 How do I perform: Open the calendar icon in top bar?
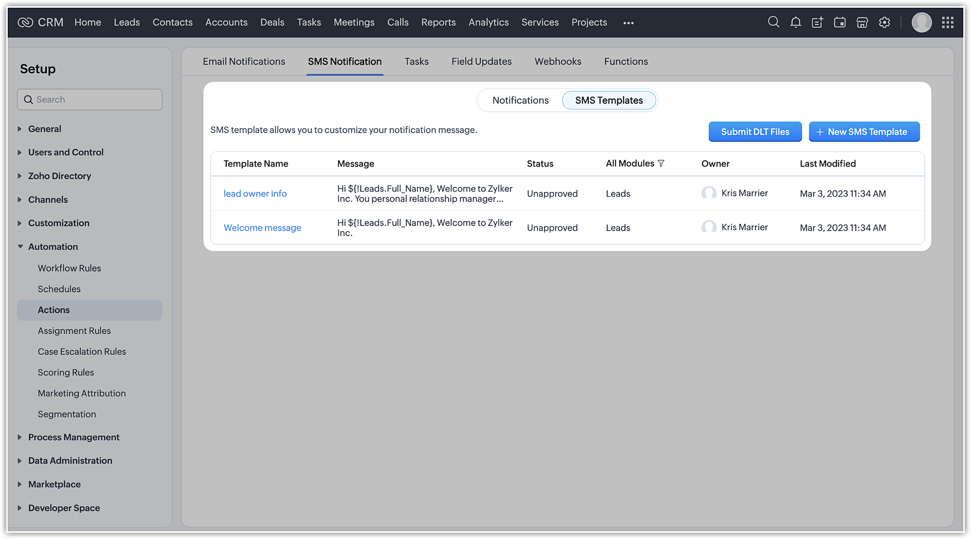(x=840, y=22)
